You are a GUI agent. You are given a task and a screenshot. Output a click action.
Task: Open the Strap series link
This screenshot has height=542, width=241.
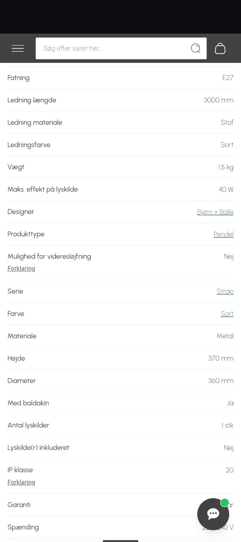(225, 291)
